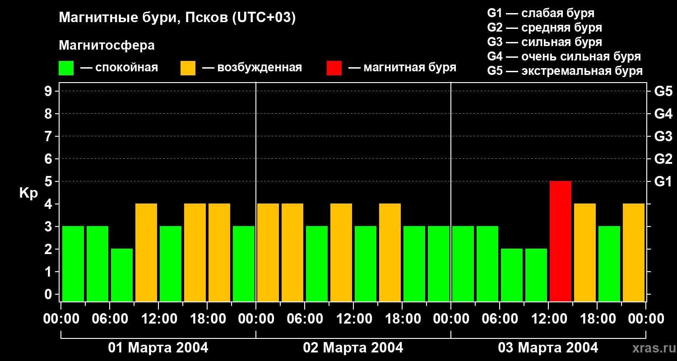Image resolution: width=677 pixels, height=361 pixels.
Task: Choose the '03 Марта 2004' date label
Action: pyautogui.click(x=548, y=348)
